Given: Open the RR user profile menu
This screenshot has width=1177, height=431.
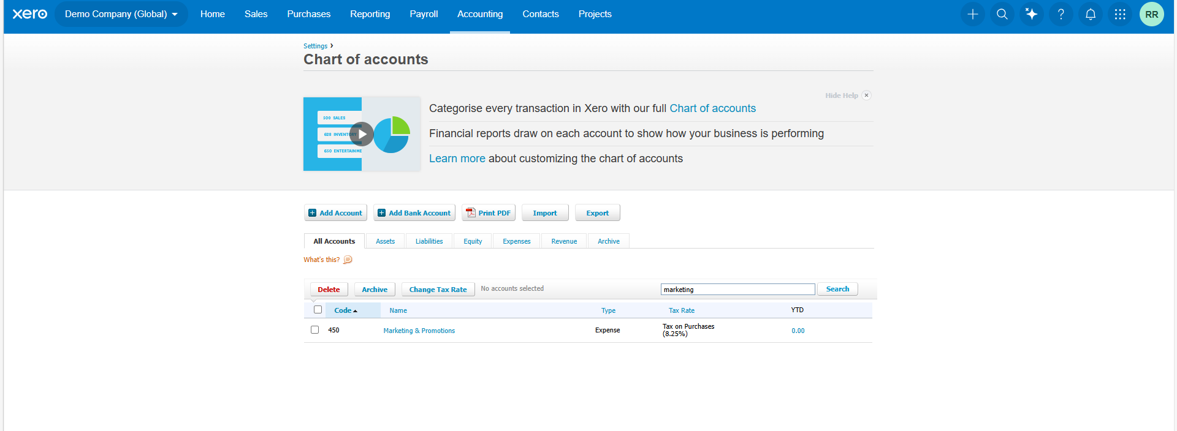Looking at the screenshot, I should click(x=1151, y=14).
